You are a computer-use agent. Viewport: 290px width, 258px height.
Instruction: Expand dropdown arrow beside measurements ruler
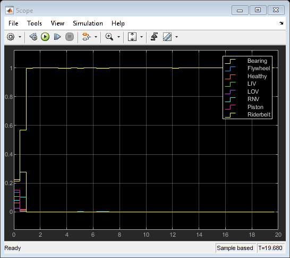tap(176, 37)
